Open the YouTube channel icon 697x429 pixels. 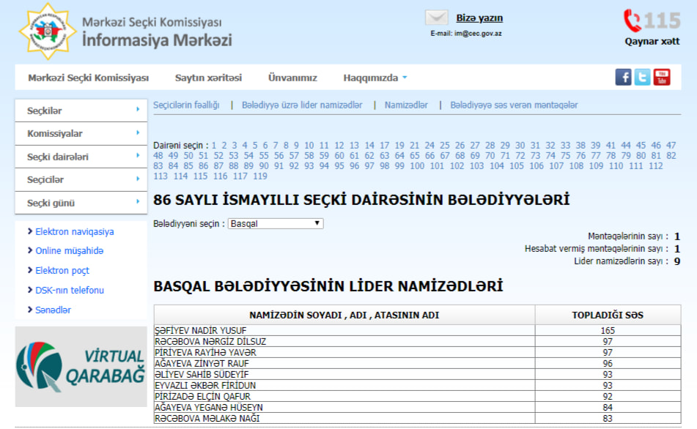coord(662,78)
